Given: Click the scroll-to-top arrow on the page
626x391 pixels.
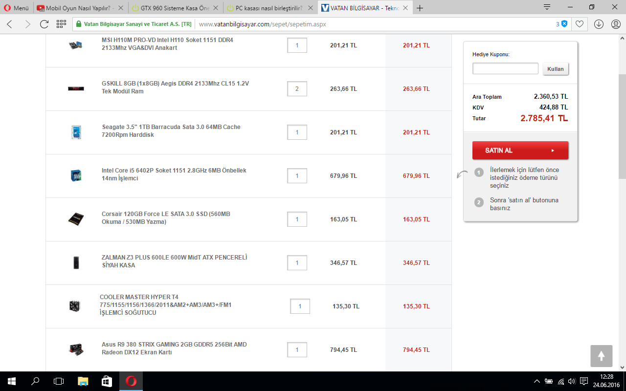Looking at the screenshot, I should [601, 356].
